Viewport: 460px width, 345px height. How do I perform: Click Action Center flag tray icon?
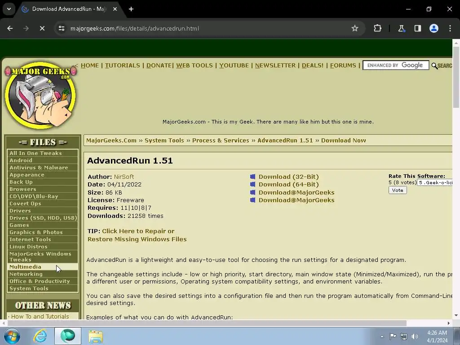(x=393, y=336)
